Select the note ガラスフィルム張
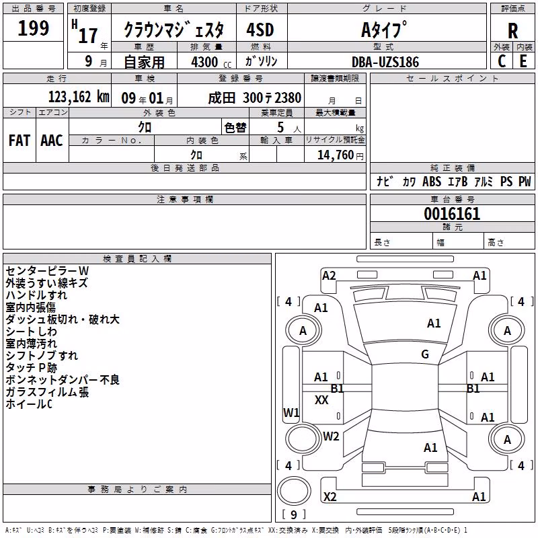538x538 pixels. [x=47, y=392]
